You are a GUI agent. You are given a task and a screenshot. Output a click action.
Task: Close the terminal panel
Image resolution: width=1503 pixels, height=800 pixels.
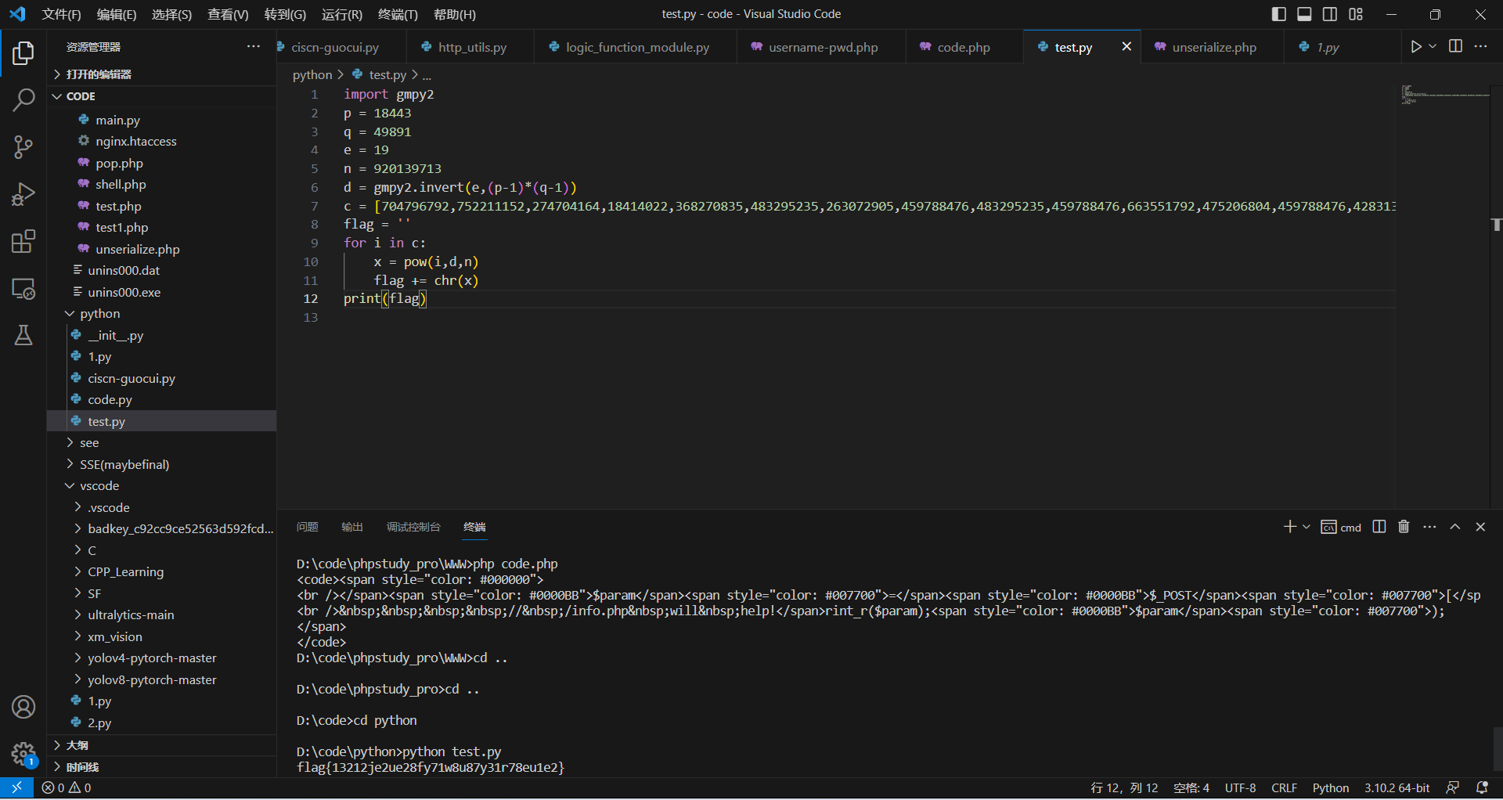click(1480, 527)
